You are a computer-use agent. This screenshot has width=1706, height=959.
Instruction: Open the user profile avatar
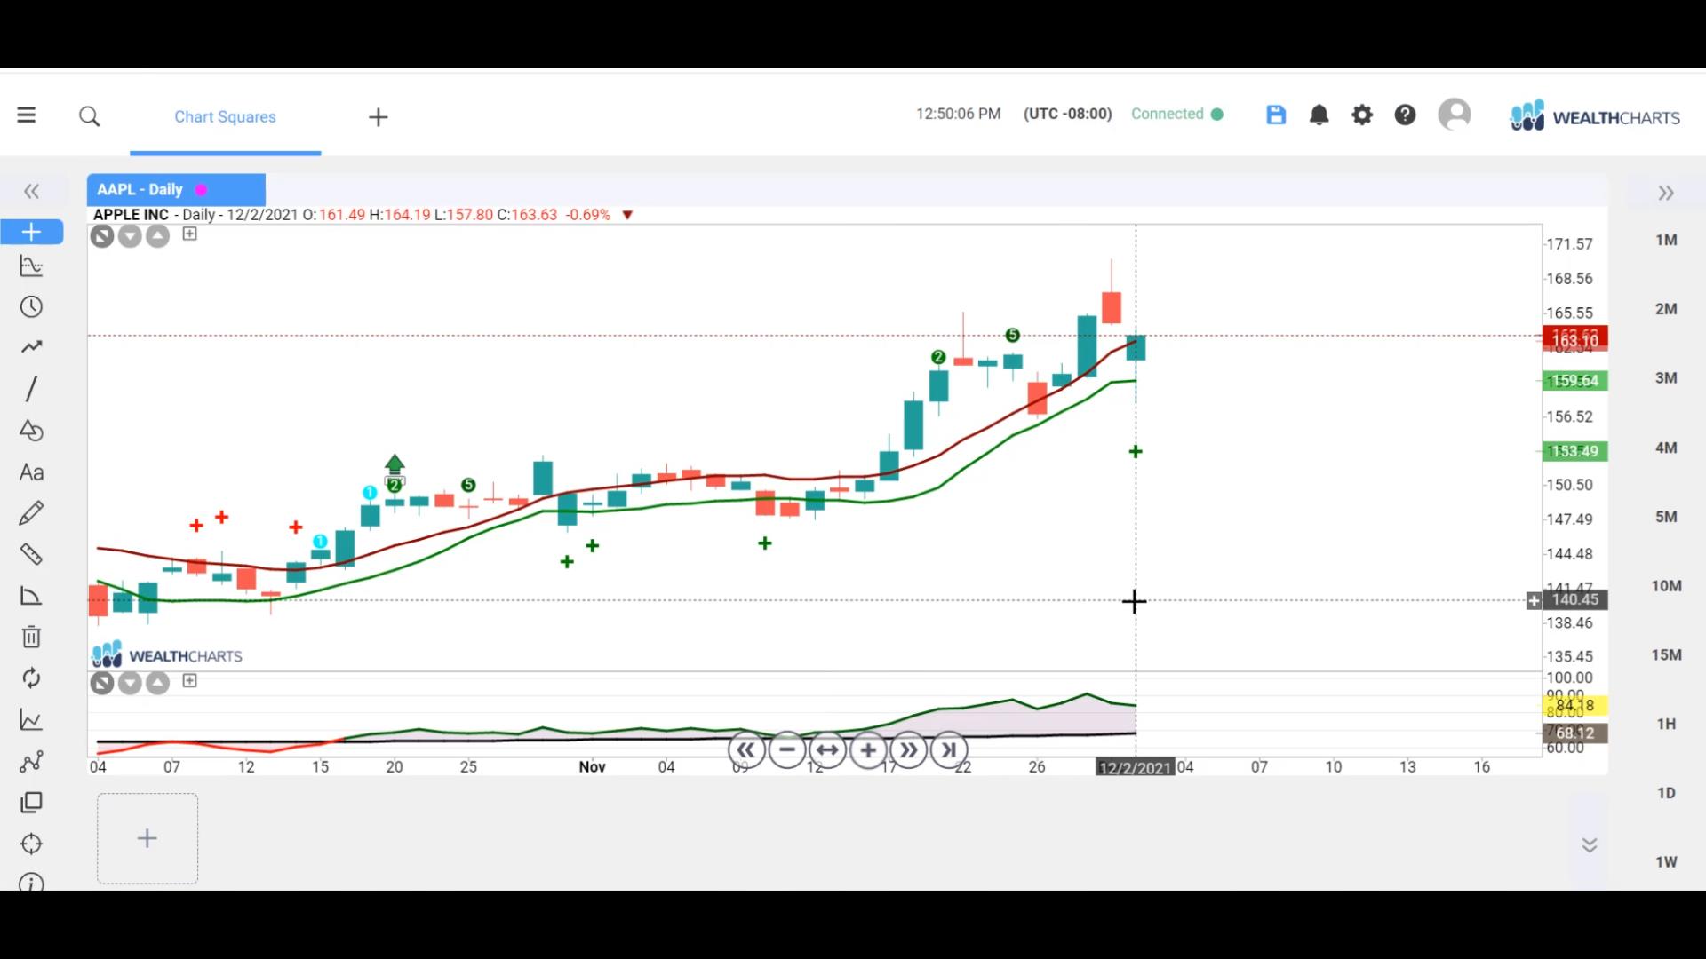coord(1455,115)
